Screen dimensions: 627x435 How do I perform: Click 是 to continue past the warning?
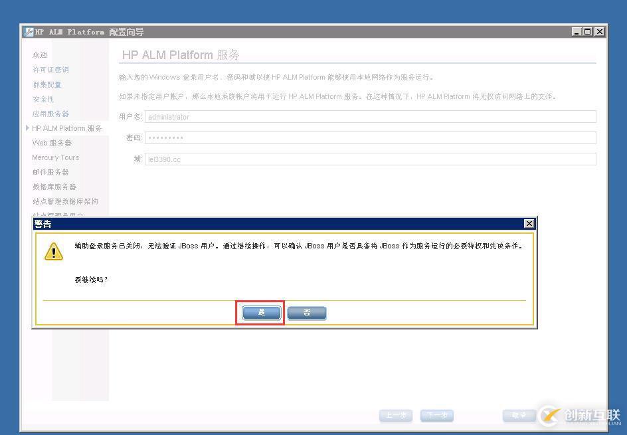[x=260, y=312]
